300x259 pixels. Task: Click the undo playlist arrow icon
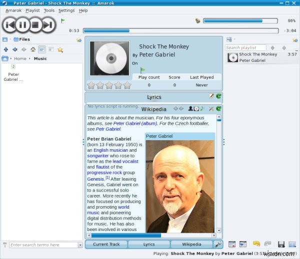coord(256,244)
